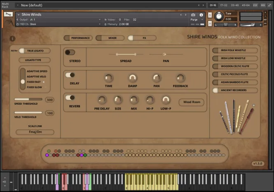Open the Wood Room reverb preset dropdown
The height and width of the screenshot is (192, 274).
192,102
